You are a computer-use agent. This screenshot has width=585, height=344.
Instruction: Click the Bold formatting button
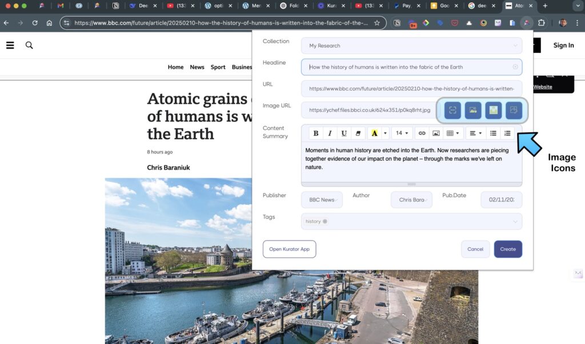pyautogui.click(x=316, y=133)
